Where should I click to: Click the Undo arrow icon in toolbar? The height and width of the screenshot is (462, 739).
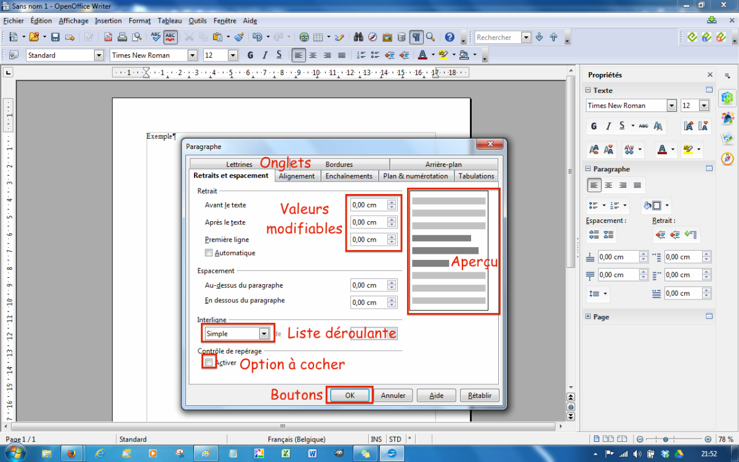click(257, 38)
